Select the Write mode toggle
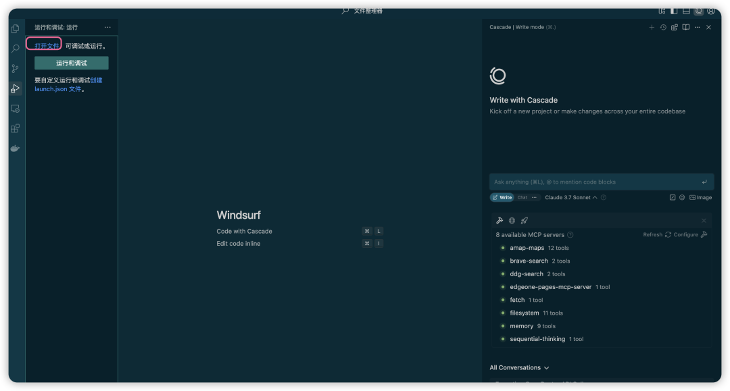Viewport: 730px width, 391px height. [x=502, y=198]
